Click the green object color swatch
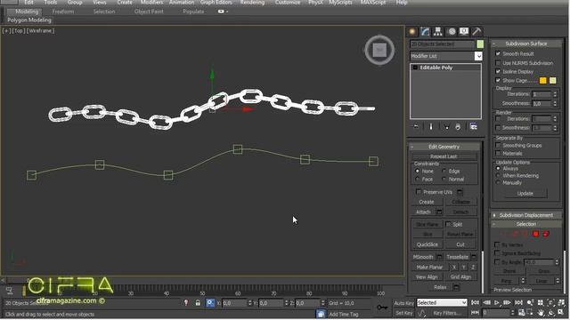The width and height of the screenshot is (570, 320). point(480,44)
